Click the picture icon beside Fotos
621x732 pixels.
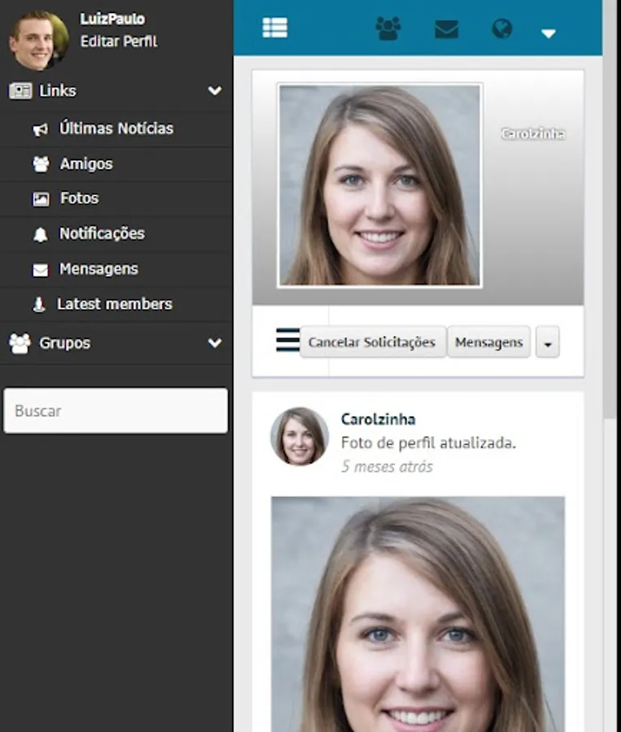point(41,199)
